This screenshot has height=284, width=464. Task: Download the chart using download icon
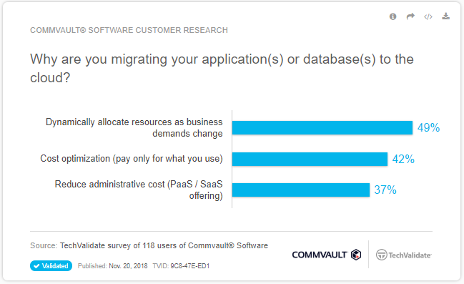pos(445,16)
